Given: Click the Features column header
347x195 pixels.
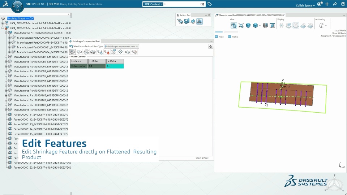Looking at the screenshot, I should click(x=79, y=61).
